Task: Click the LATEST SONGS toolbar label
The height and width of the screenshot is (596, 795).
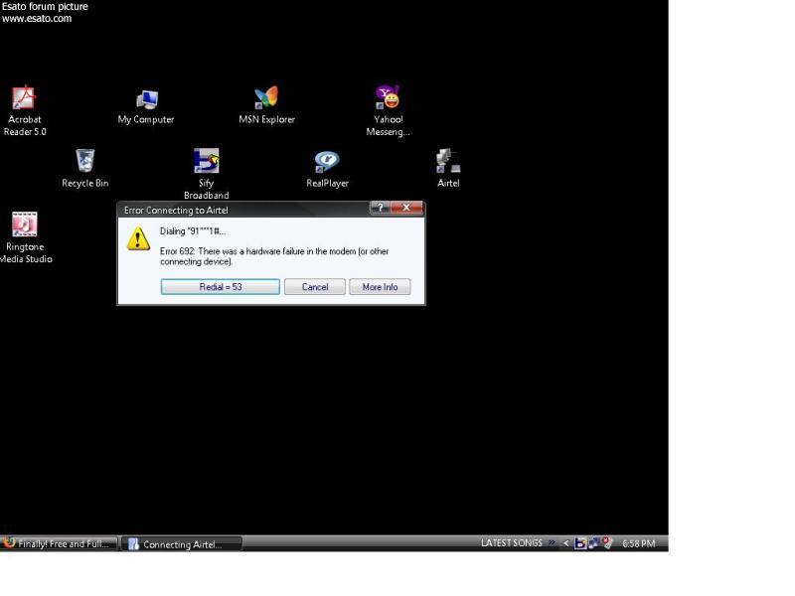Action: [x=512, y=542]
